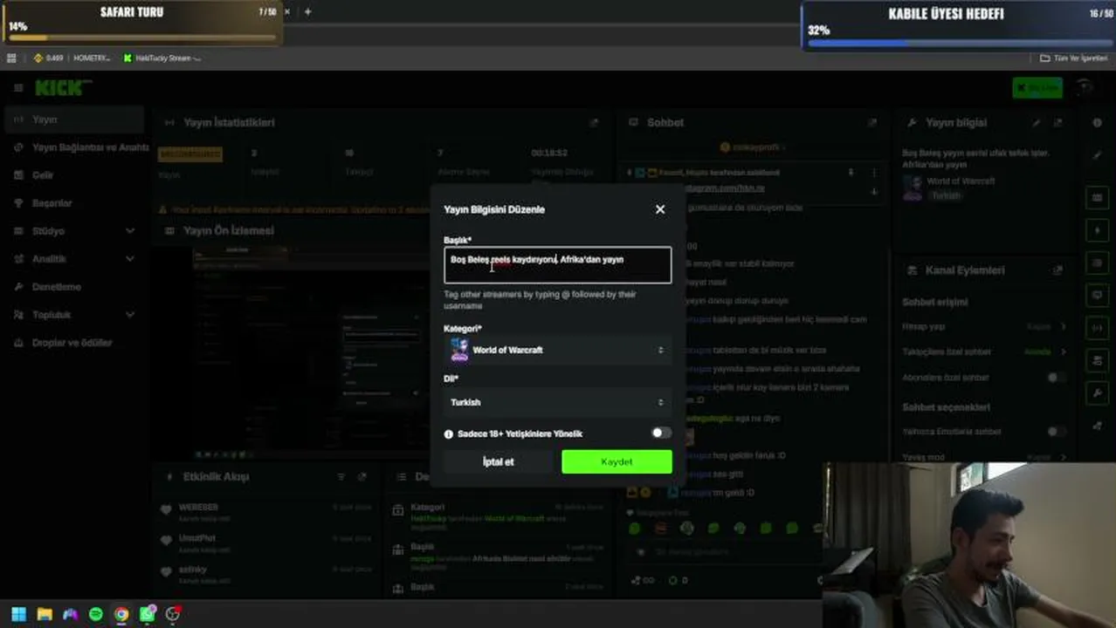Viewport: 1116px width, 628px height.
Task: Open File Explorer from the taskbar
Action: pyautogui.click(x=45, y=614)
